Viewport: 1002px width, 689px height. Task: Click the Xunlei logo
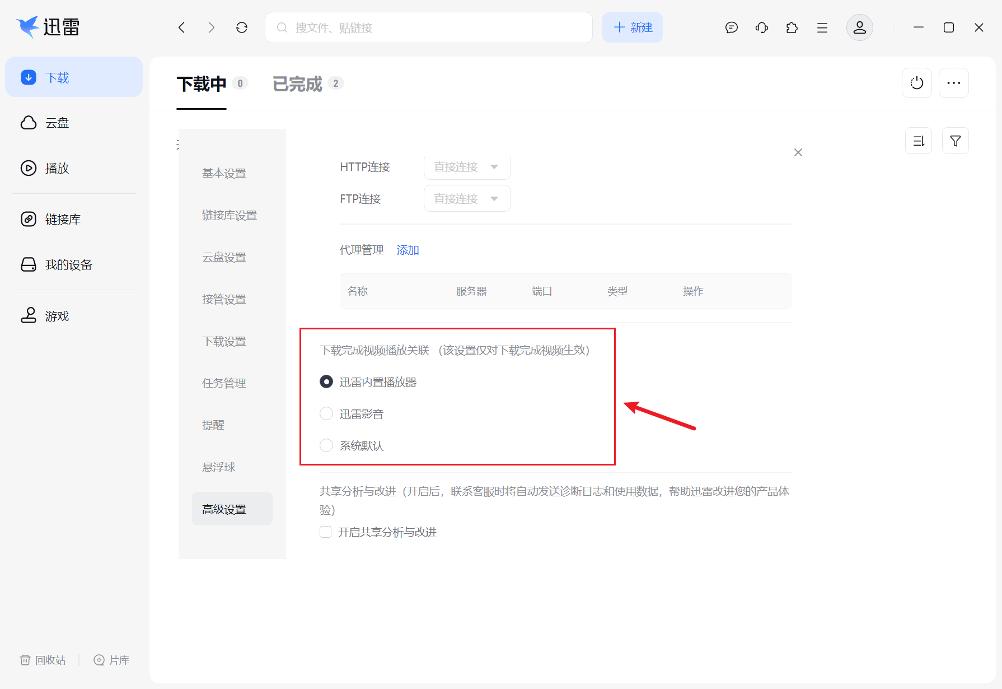(x=48, y=27)
